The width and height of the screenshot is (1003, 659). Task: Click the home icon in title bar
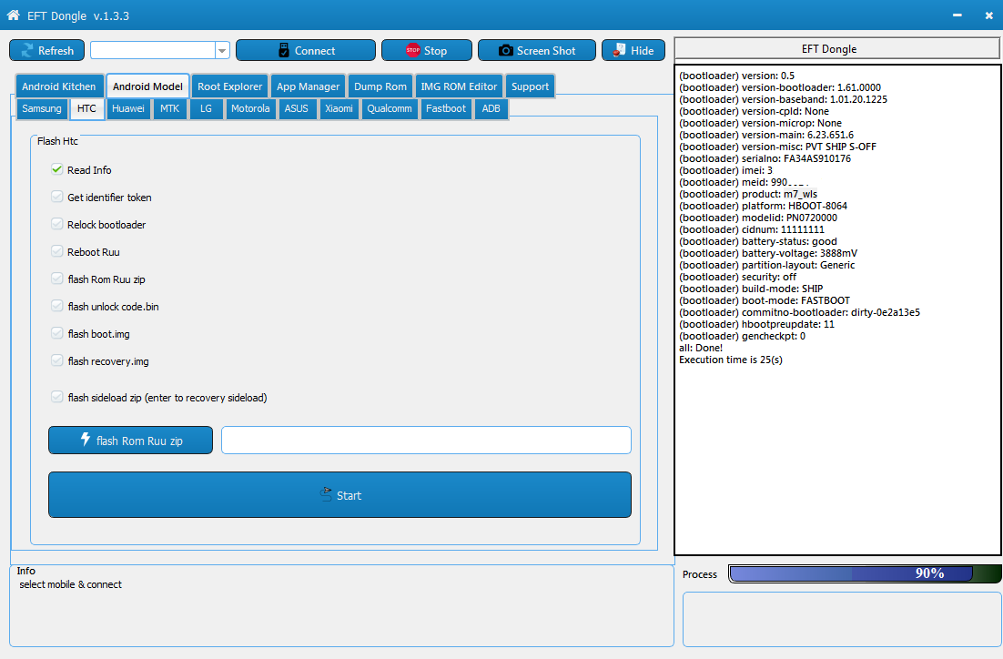tap(13, 15)
